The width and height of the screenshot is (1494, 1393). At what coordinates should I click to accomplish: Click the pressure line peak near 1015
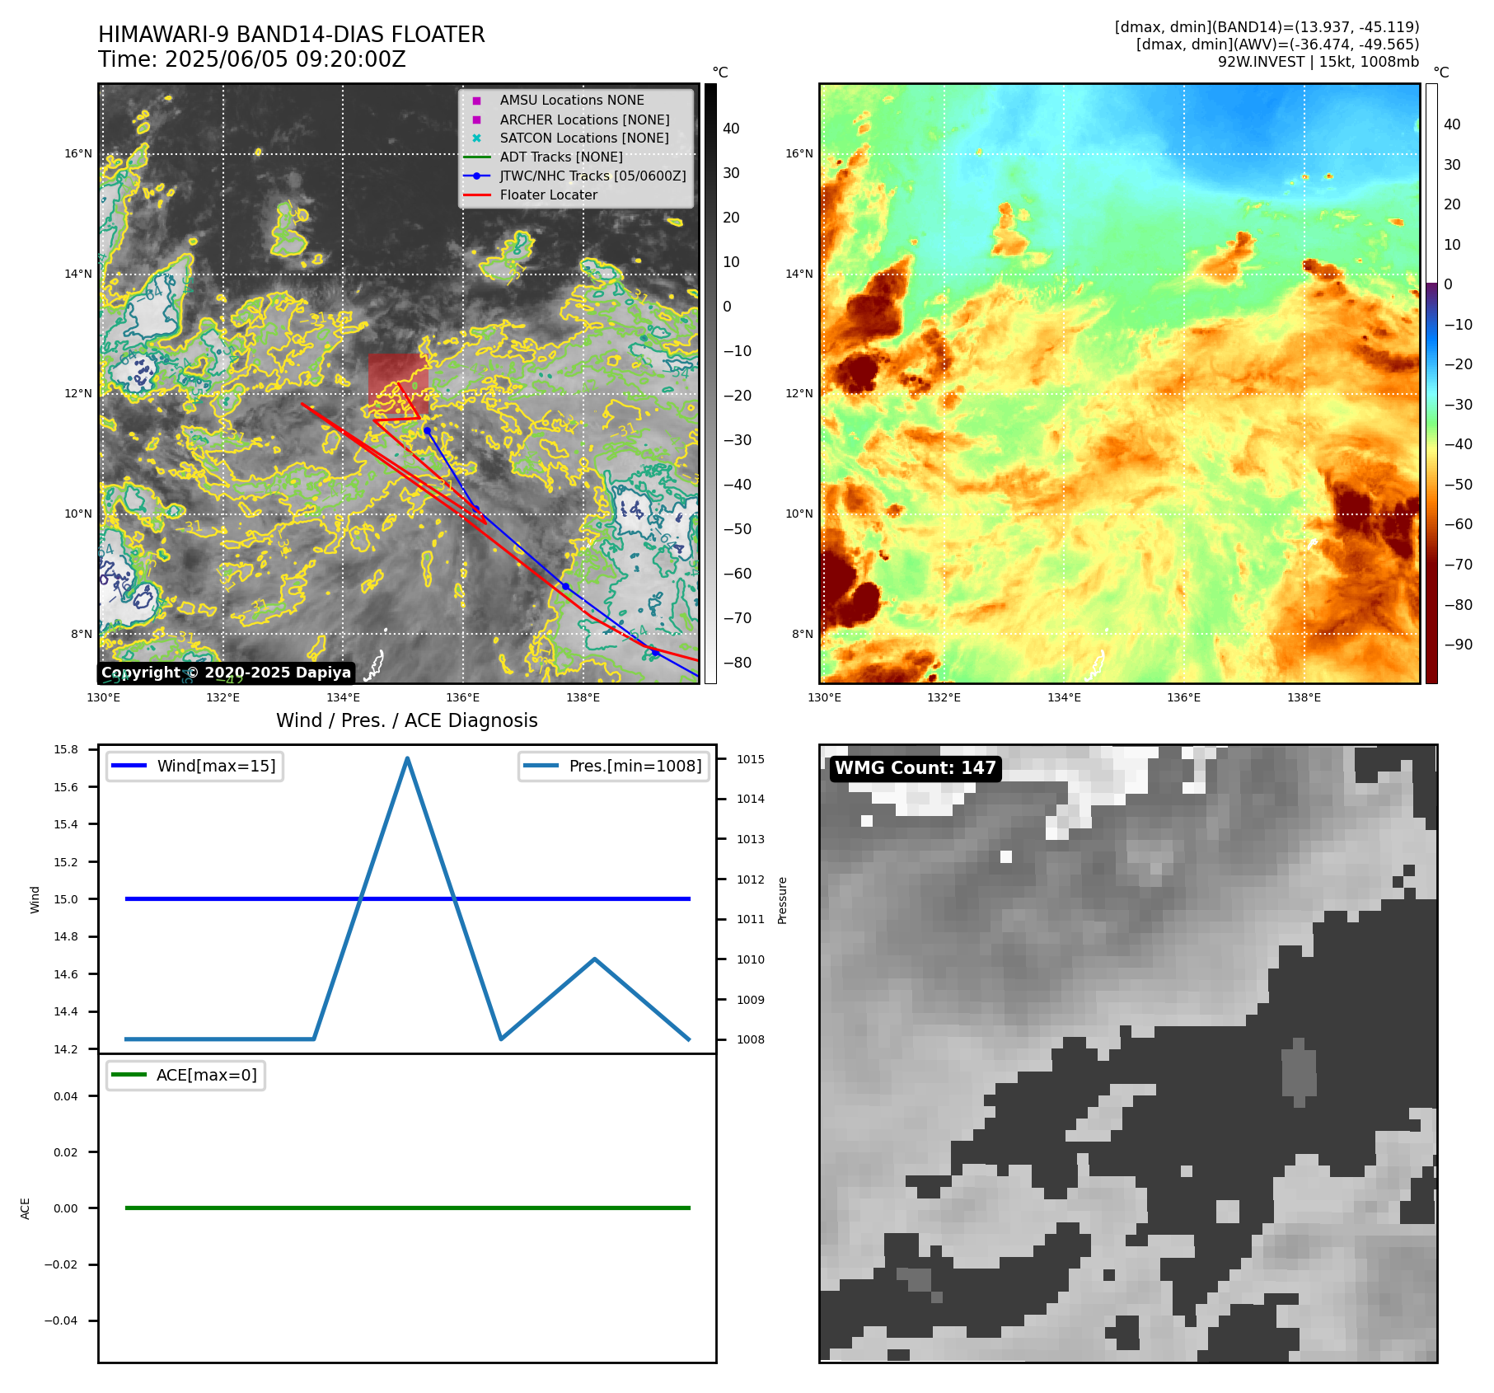407,758
